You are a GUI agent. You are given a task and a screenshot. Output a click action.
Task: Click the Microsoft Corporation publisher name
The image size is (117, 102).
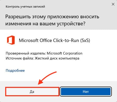tap(65, 53)
